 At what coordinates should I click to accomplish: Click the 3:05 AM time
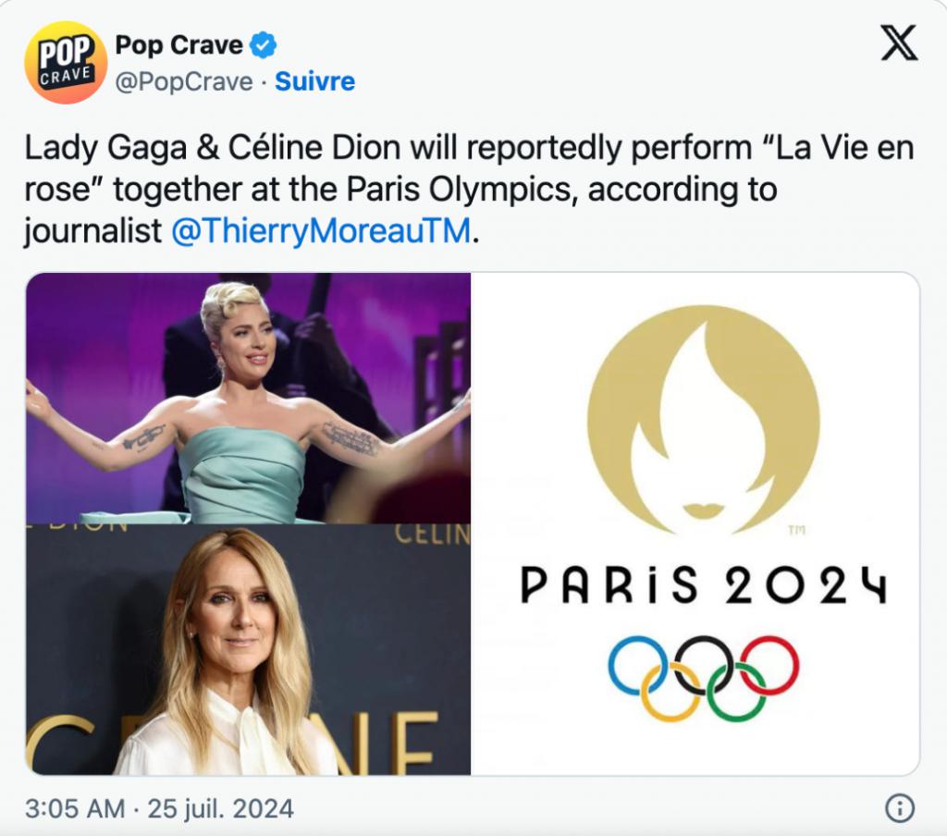coord(74,809)
